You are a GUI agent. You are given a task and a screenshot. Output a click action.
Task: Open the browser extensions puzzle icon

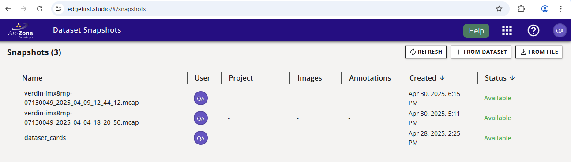522,9
